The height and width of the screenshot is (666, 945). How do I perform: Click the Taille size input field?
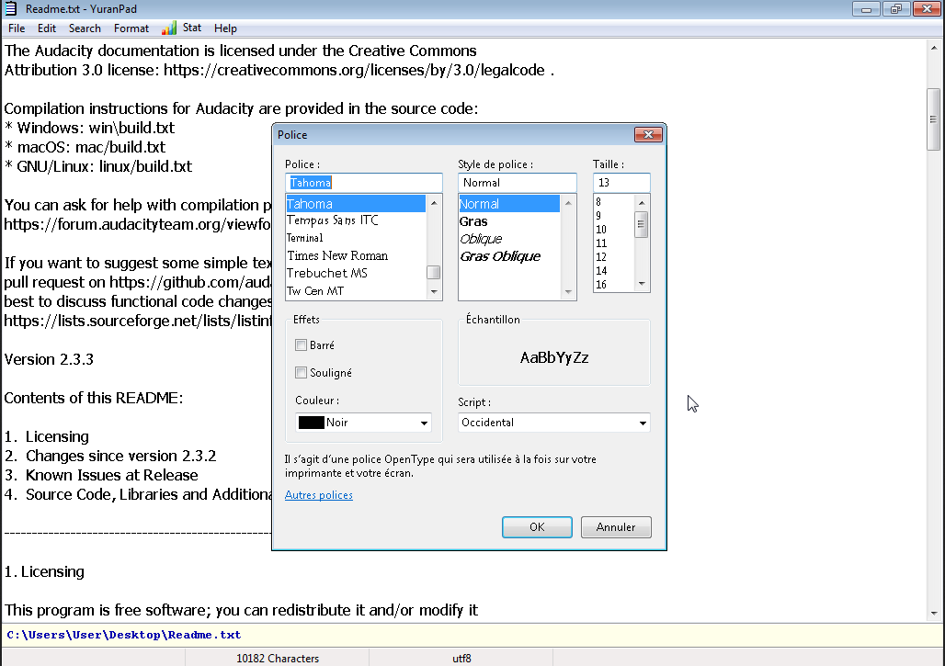[621, 183]
